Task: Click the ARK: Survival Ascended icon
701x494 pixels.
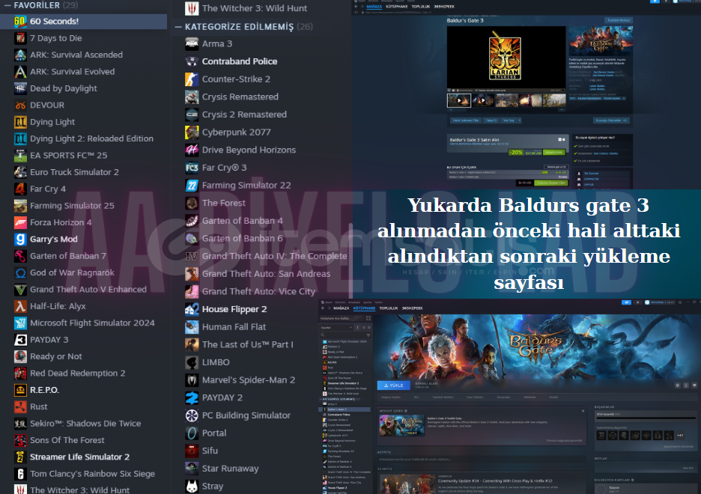Action: click(20, 55)
